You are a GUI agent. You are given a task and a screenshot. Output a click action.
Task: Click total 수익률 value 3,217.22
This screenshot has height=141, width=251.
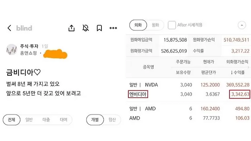point(240,51)
